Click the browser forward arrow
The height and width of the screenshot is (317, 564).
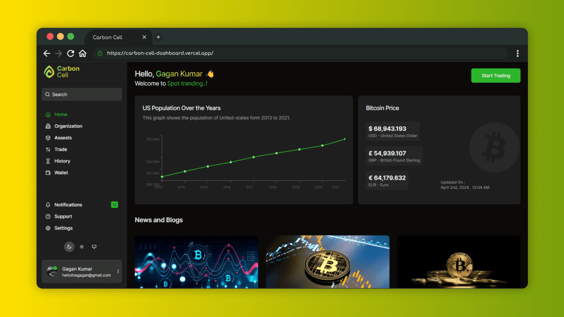[x=59, y=53]
